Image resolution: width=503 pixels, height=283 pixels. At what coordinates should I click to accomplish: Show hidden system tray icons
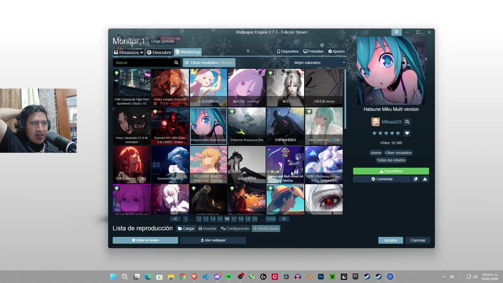click(x=444, y=277)
